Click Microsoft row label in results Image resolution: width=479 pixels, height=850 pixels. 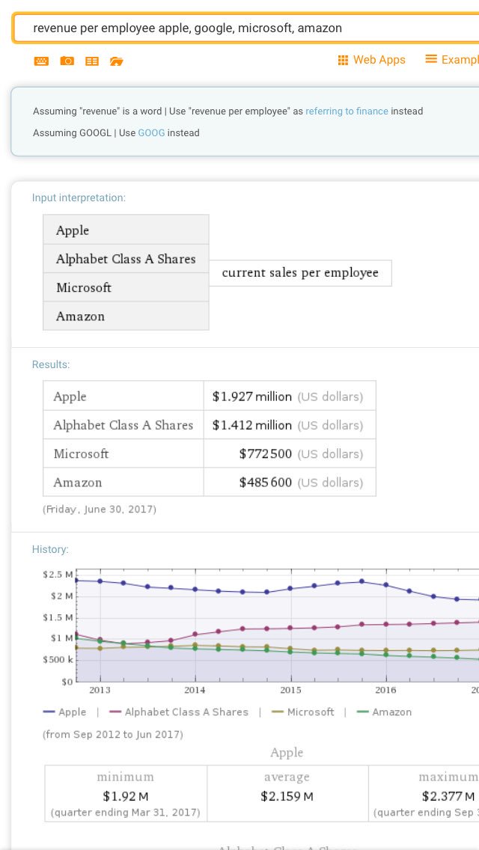coord(81,453)
